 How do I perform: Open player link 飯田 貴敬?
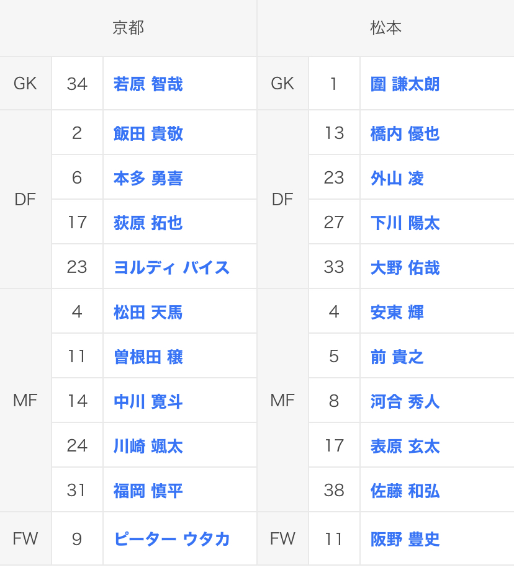(x=148, y=133)
